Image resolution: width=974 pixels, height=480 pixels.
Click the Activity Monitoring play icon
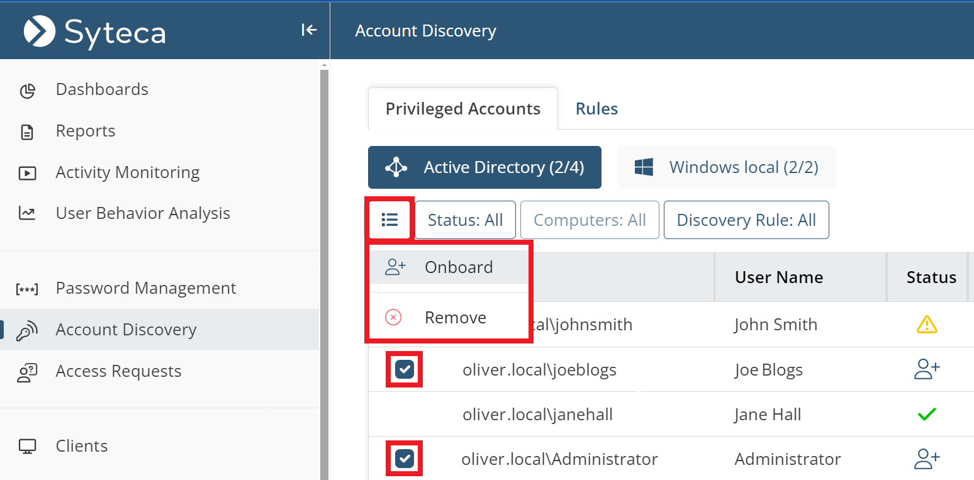click(x=27, y=173)
